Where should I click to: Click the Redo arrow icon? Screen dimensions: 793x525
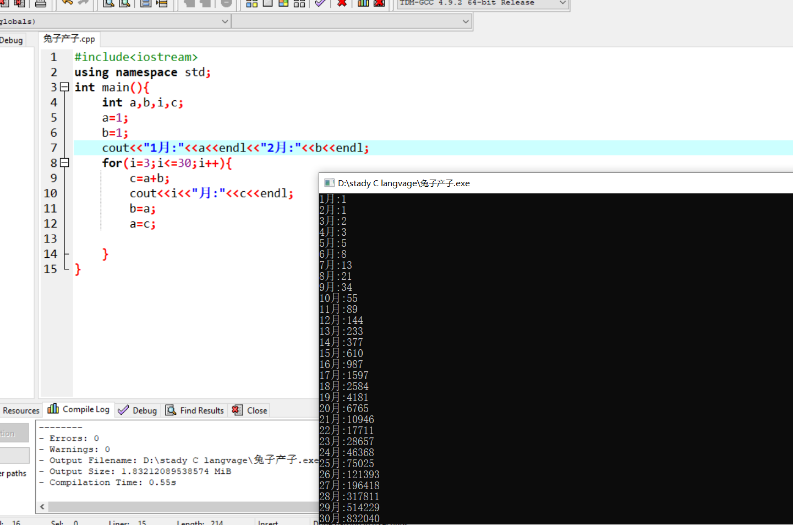(83, 3)
